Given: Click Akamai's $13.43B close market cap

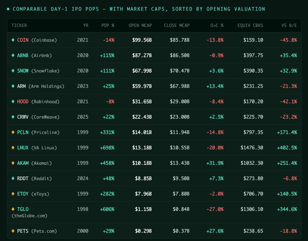Looking at the screenshot, I should [180, 163].
